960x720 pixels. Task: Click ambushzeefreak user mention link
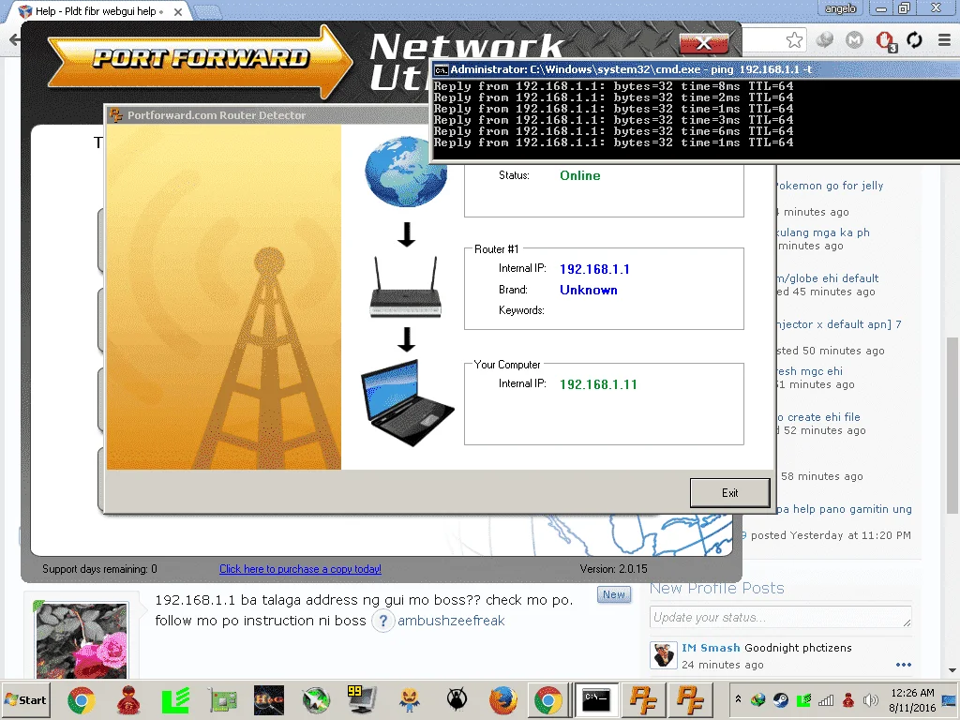pyautogui.click(x=451, y=621)
